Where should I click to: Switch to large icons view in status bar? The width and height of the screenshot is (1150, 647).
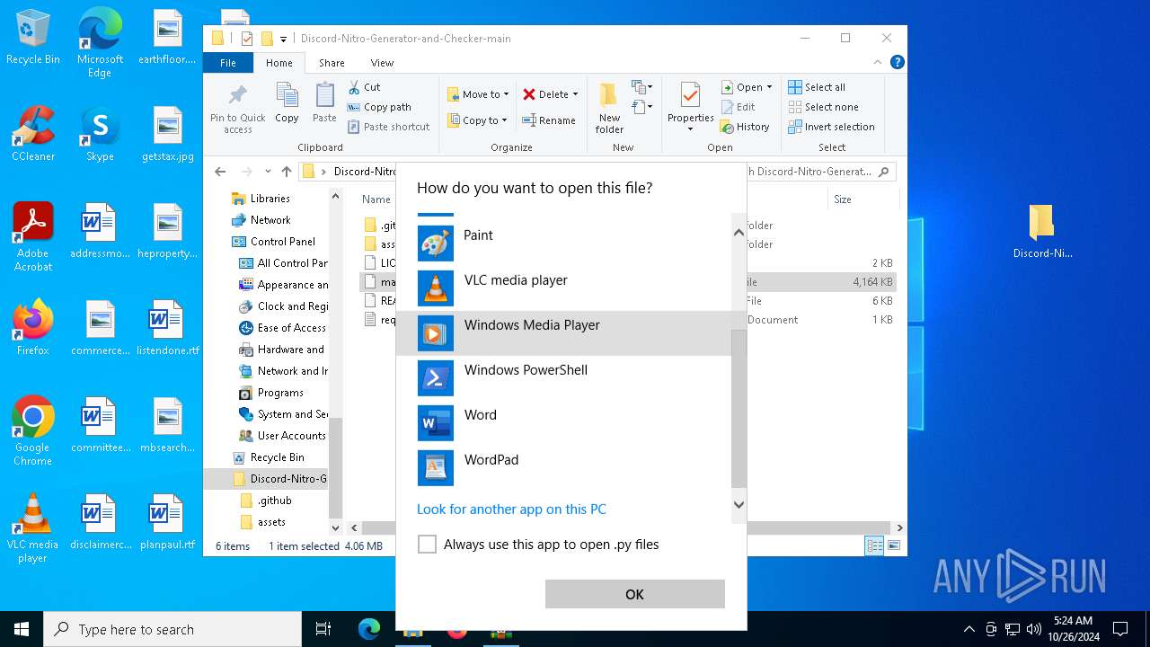[x=894, y=545]
